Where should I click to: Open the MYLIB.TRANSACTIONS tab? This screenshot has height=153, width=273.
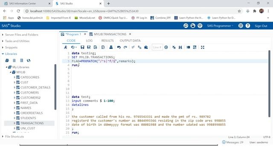[110, 34]
